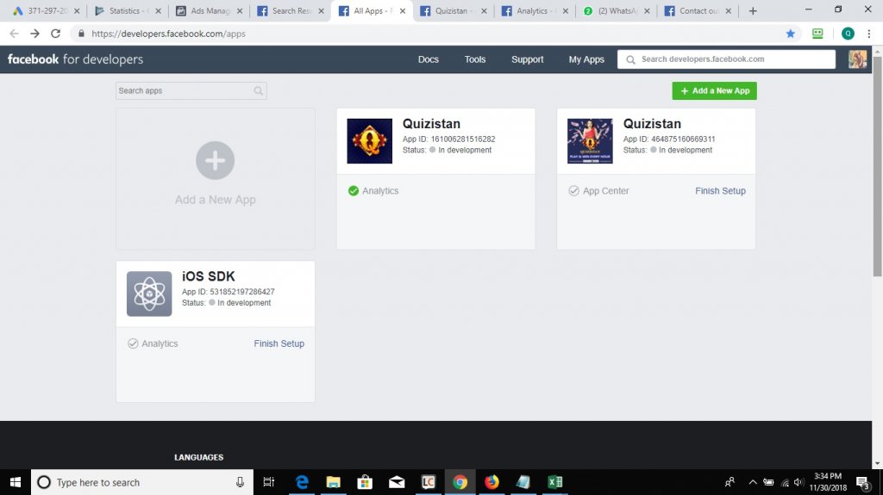This screenshot has height=495, width=883.
Task: Click the gray plus icon in the Add a New App card
Action: (215, 161)
